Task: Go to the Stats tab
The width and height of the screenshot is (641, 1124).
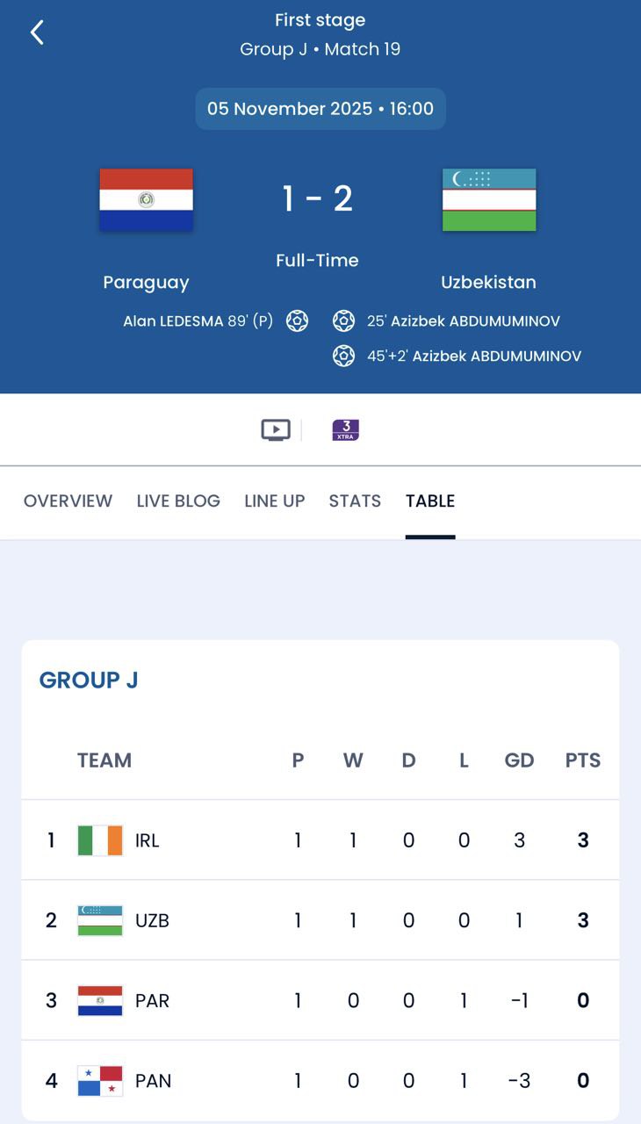Action: 355,501
